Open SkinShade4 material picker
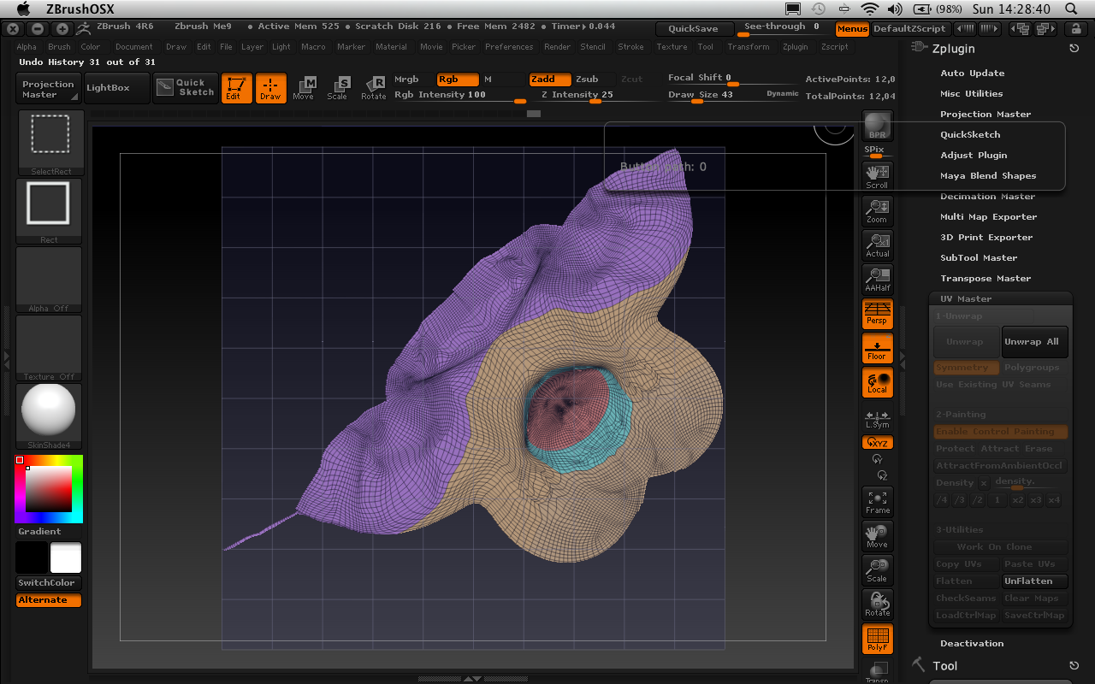The image size is (1095, 684). click(50, 416)
